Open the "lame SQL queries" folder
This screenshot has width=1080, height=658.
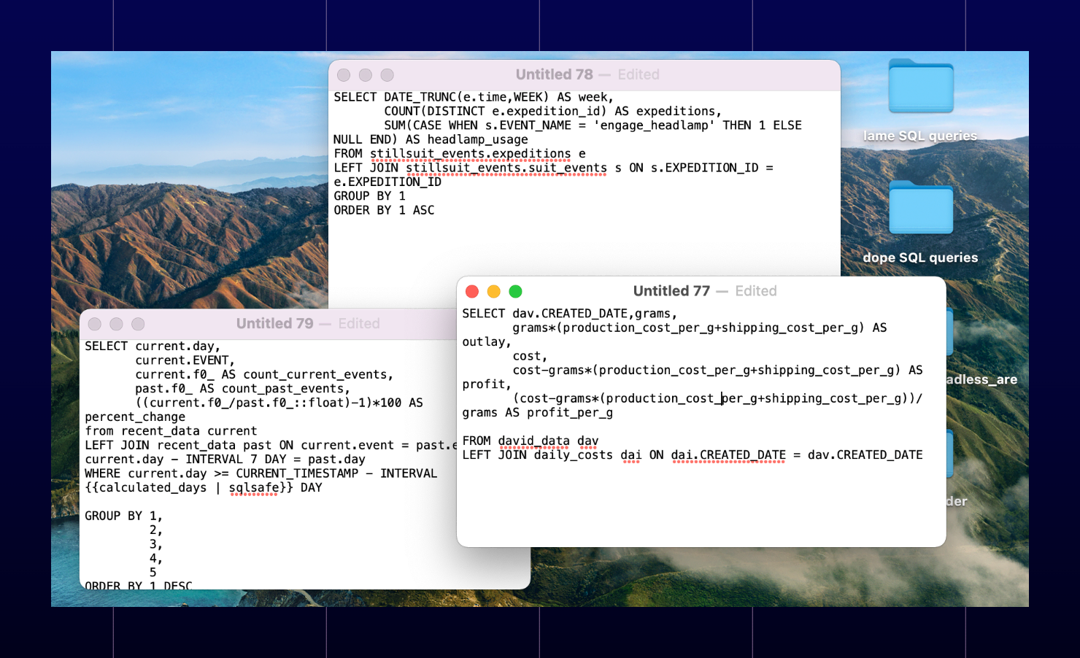920,88
